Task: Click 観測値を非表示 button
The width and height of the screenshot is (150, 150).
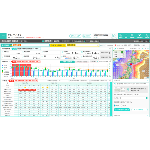Action: pos(94,41)
